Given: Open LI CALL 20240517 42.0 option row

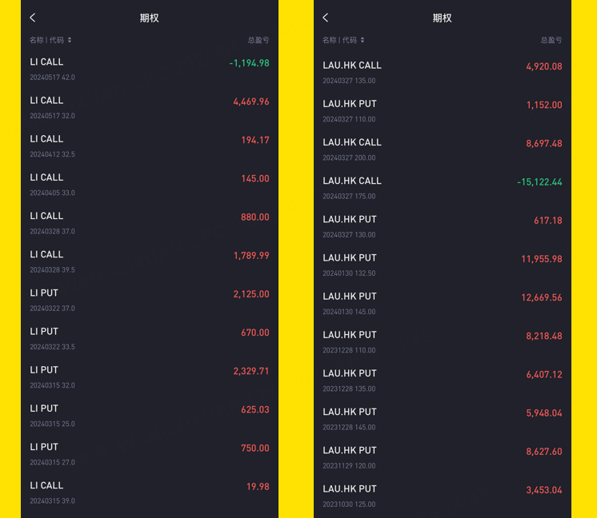Looking at the screenshot, I should tap(150, 70).
